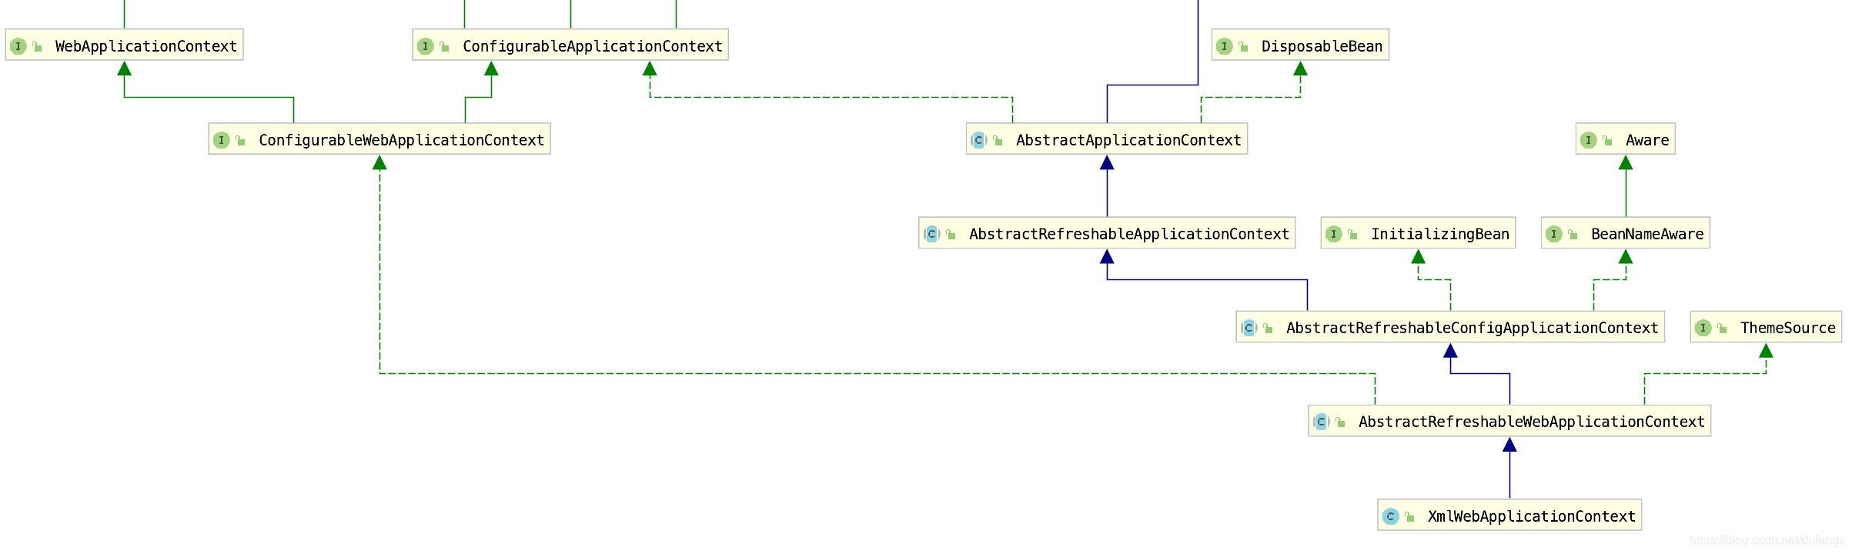The height and width of the screenshot is (554, 1852).
Task: Click the interface icon beside ThemeSource
Action: (1703, 328)
